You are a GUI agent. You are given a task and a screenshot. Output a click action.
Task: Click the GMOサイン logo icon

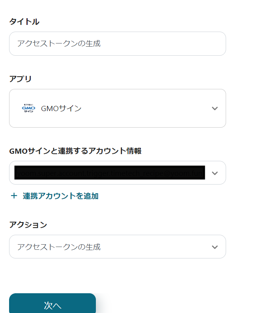pyautogui.click(x=28, y=108)
